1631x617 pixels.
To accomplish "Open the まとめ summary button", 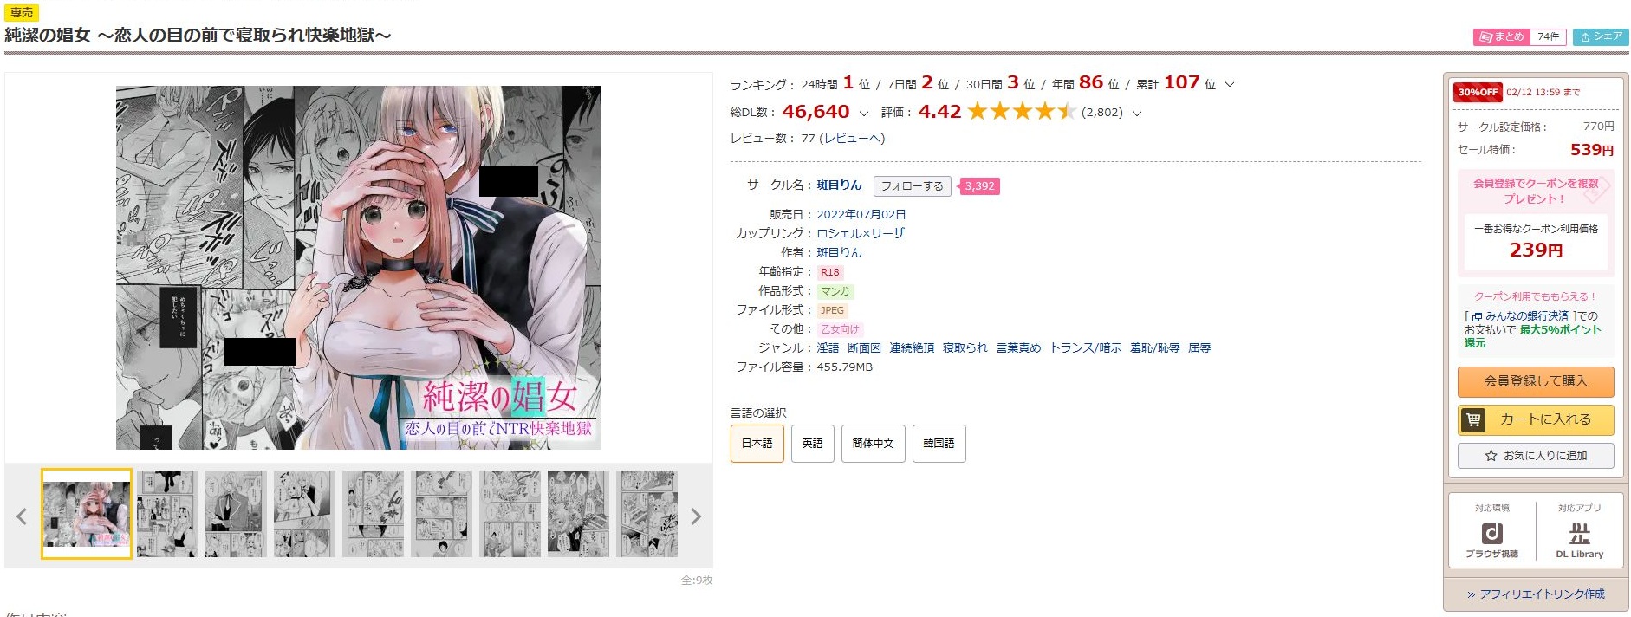I will 1501,36.
